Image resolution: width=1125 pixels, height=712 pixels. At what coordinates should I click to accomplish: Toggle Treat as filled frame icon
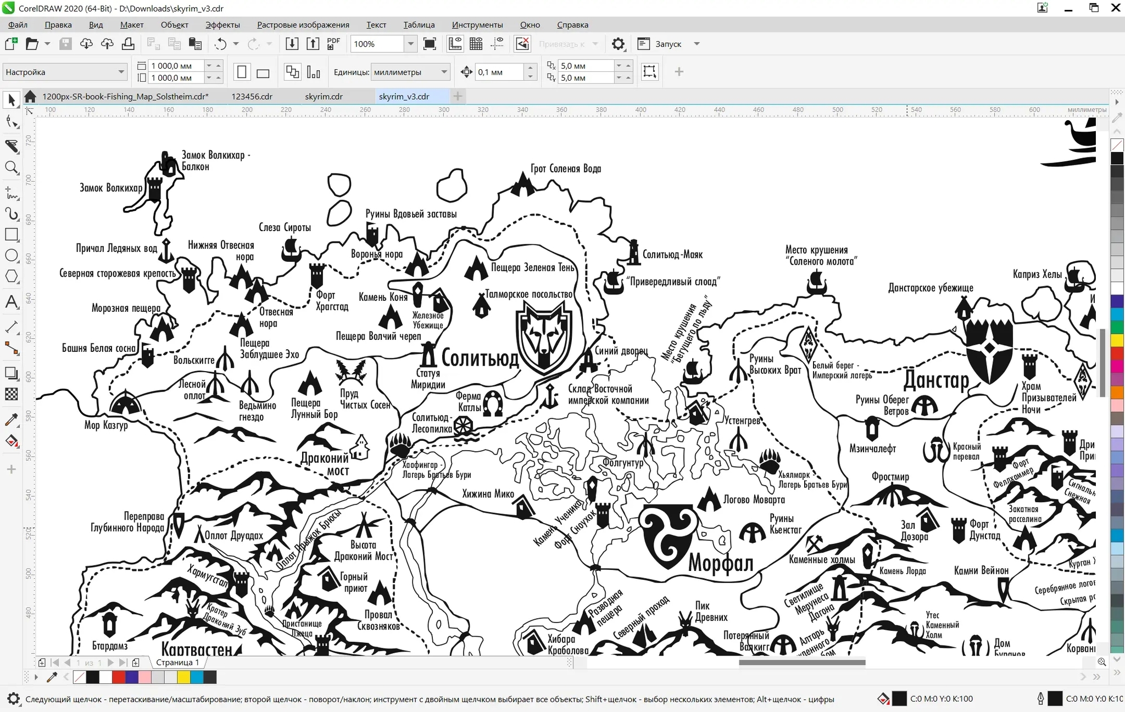point(649,72)
